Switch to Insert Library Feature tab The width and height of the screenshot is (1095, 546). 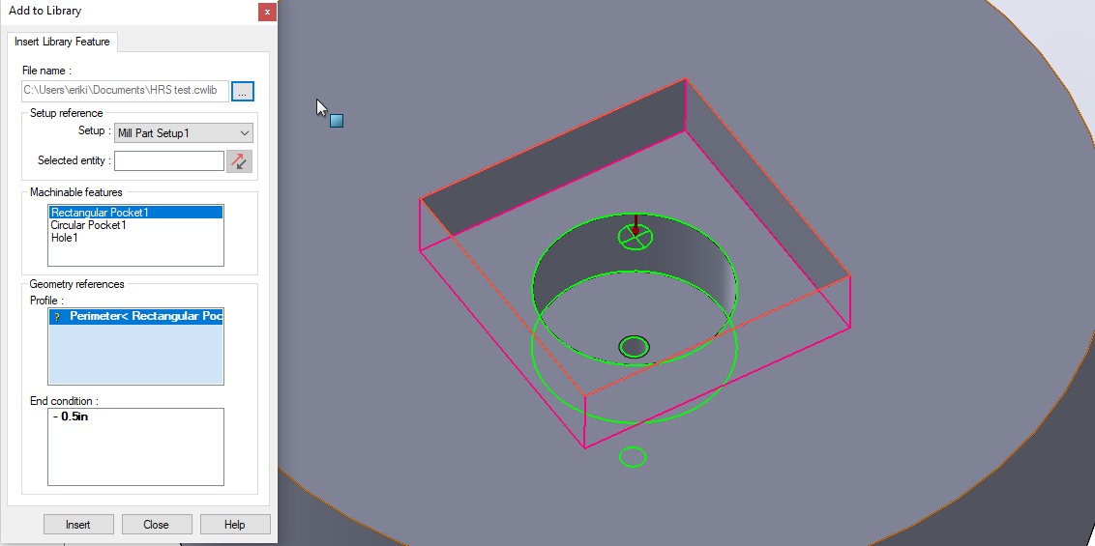click(x=62, y=42)
